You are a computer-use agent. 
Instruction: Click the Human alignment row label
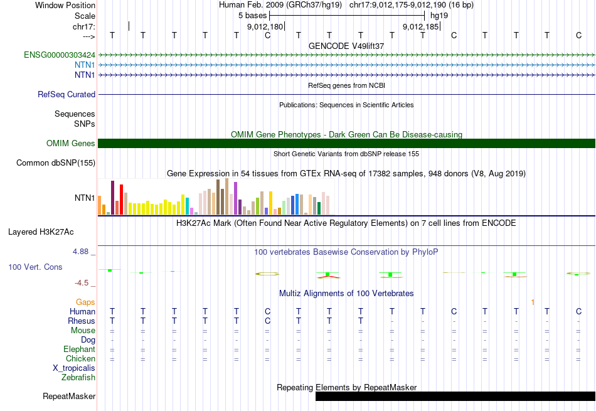(x=82, y=311)
